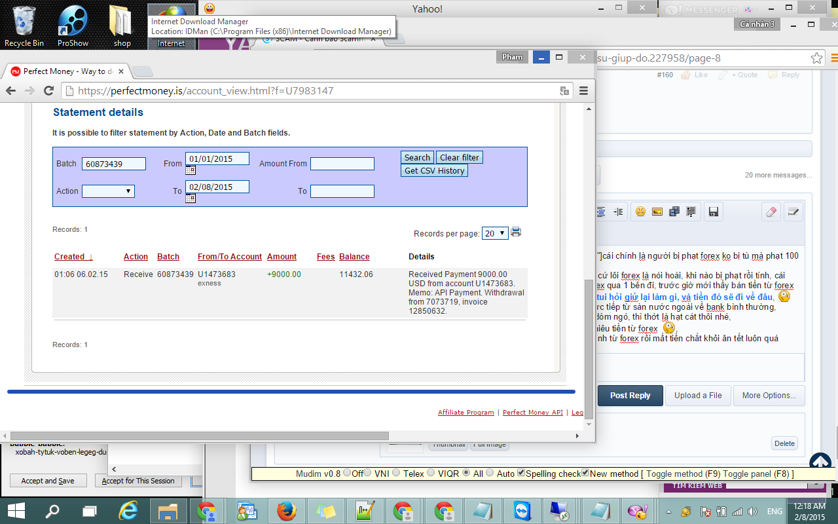
Task: Click Upload a File on the forum page
Action: pyautogui.click(x=698, y=396)
